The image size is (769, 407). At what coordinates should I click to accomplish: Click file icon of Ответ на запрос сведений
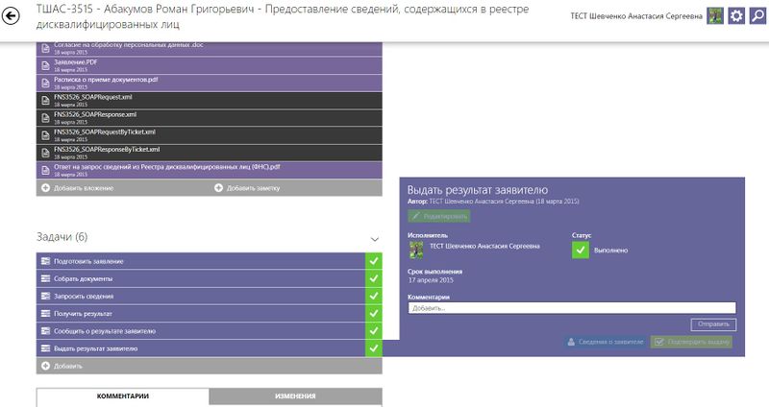pyautogui.click(x=45, y=170)
